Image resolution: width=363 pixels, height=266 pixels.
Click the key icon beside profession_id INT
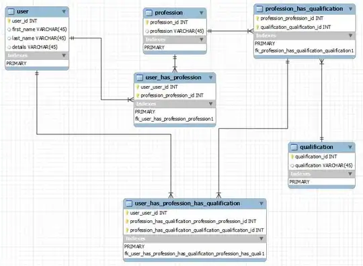(x=147, y=22)
